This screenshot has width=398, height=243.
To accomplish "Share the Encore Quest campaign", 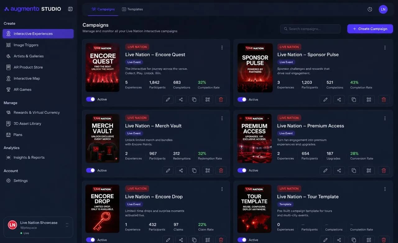I will (181, 99).
